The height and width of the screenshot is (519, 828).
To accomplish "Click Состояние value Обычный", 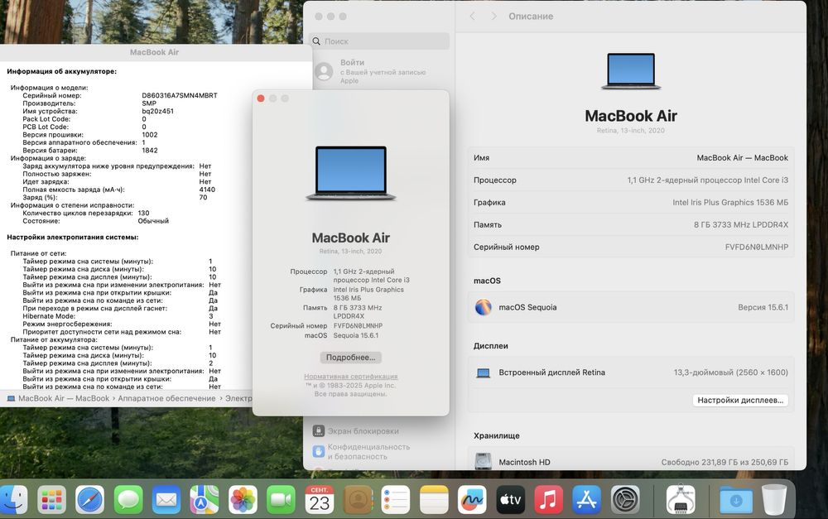I will (153, 221).
